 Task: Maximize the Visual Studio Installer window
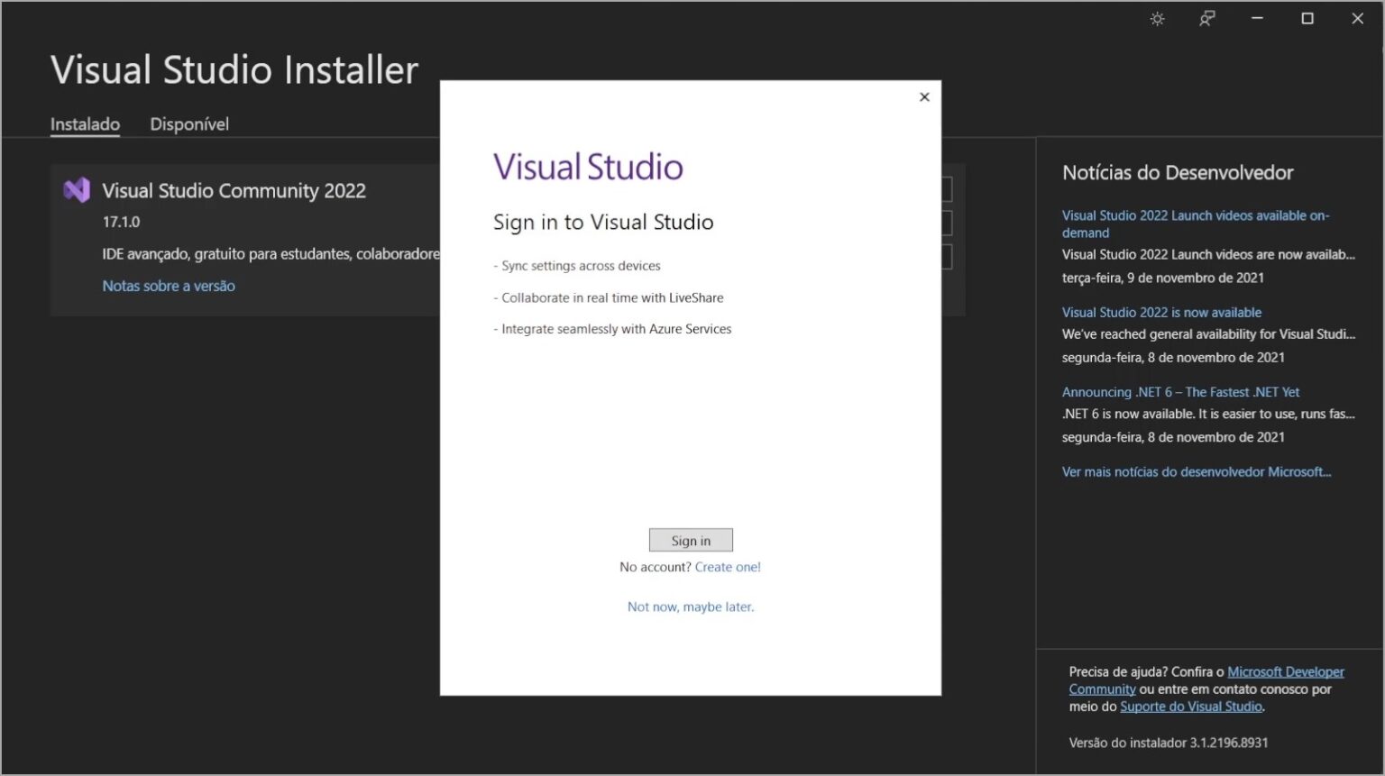click(1307, 18)
